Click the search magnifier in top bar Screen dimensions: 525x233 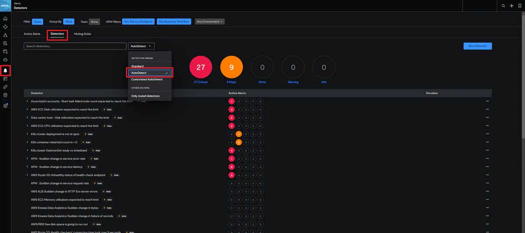[x=504, y=6]
